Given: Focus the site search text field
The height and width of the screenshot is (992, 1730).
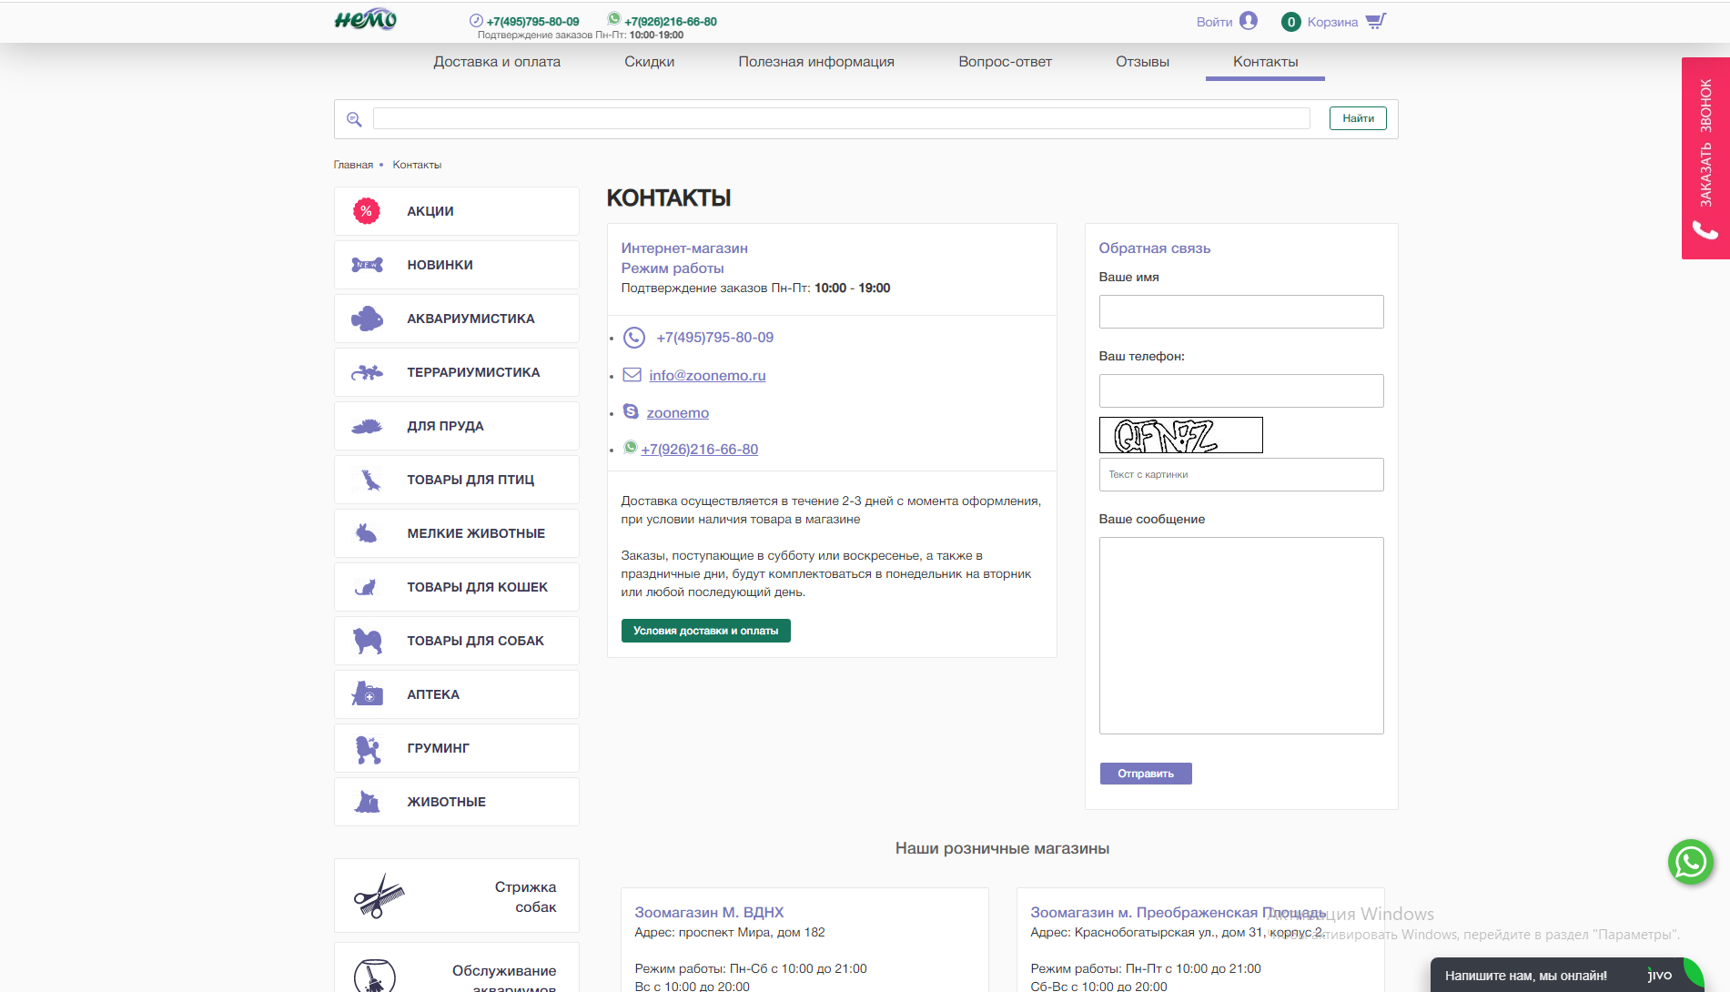Looking at the screenshot, I should [x=841, y=118].
